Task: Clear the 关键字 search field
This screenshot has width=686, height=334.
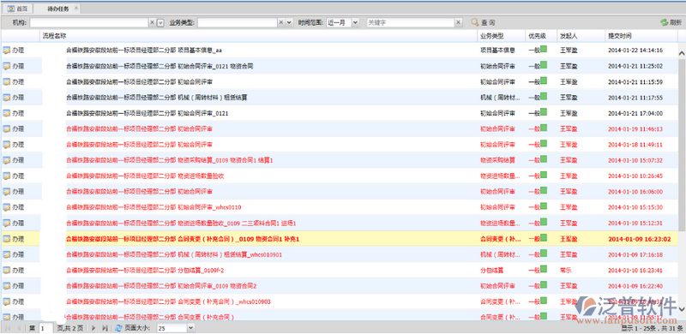Action: click(459, 23)
